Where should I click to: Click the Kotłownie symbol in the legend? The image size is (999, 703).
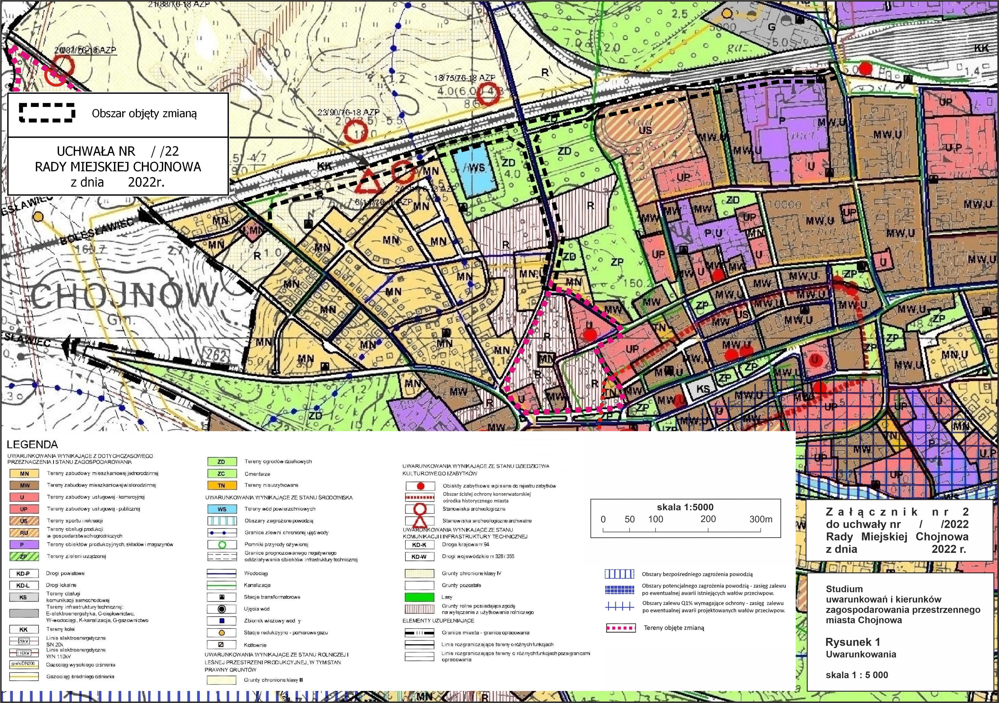221,645
